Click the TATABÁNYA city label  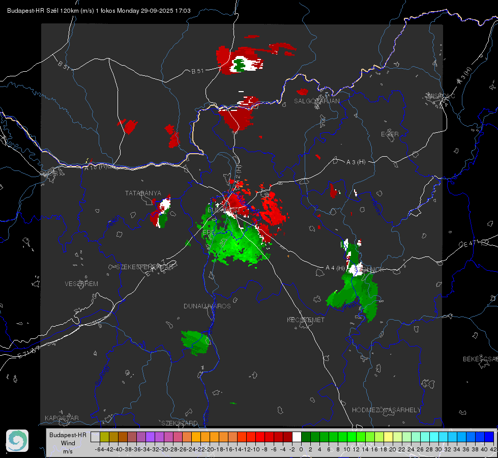(143, 193)
